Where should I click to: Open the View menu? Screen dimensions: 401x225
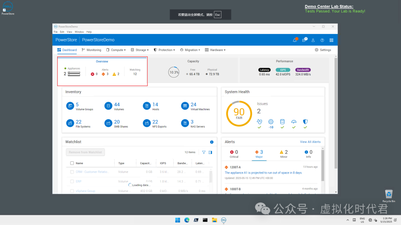[x=69, y=32]
